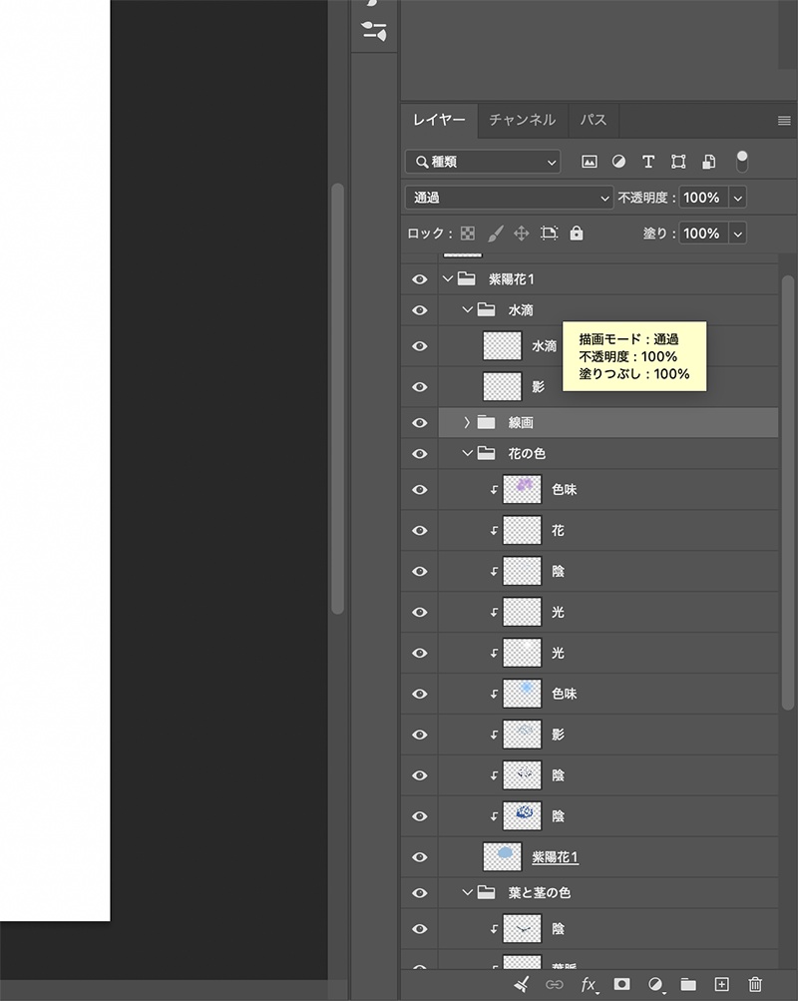The height and width of the screenshot is (1001, 798).
Task: Open the 不透明度 opacity slider arrow
Action: tap(738, 198)
